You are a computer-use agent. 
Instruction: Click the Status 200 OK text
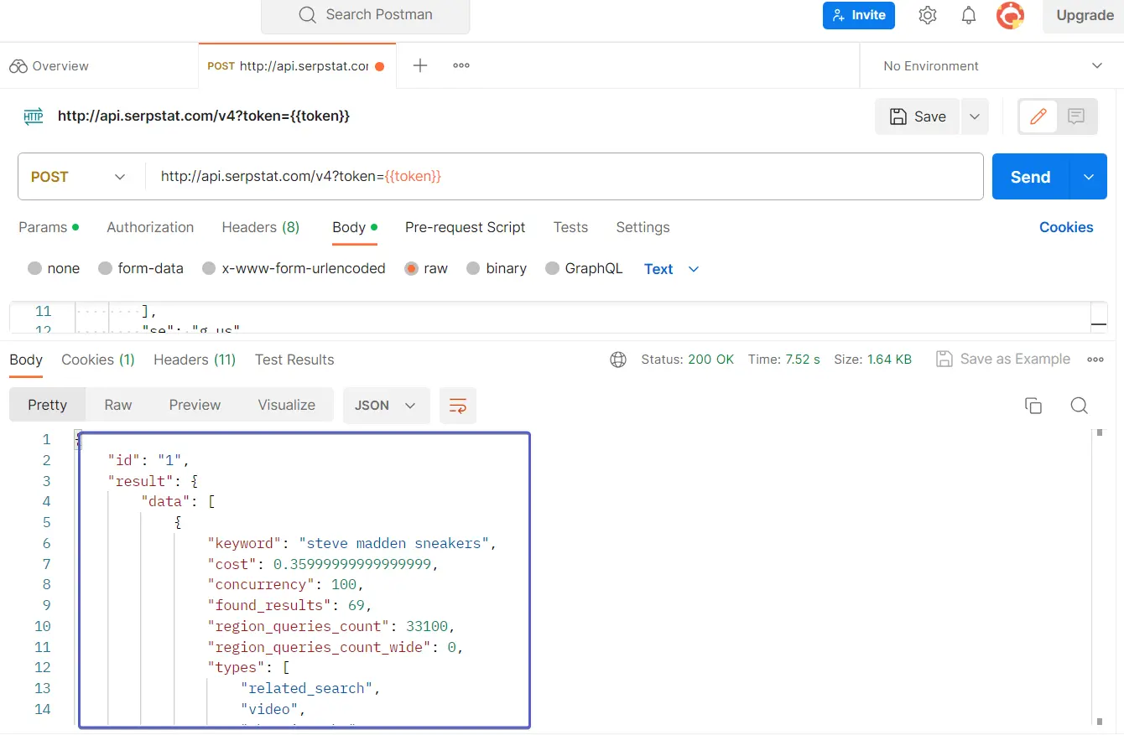coord(687,360)
